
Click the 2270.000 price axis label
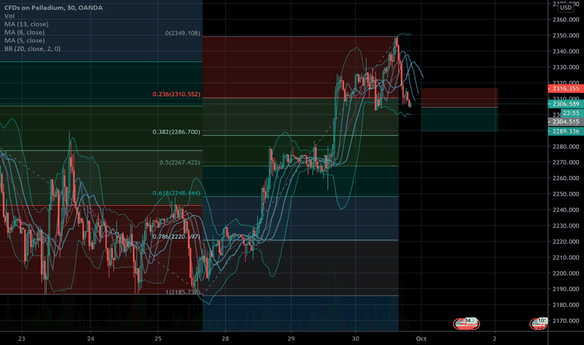pos(566,162)
